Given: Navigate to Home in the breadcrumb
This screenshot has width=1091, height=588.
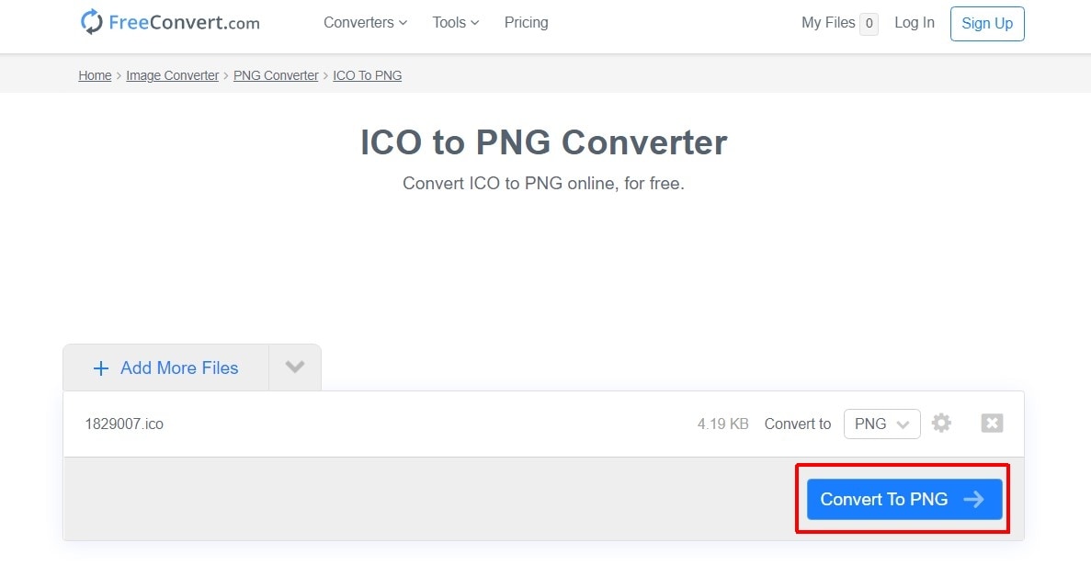Looking at the screenshot, I should [95, 75].
